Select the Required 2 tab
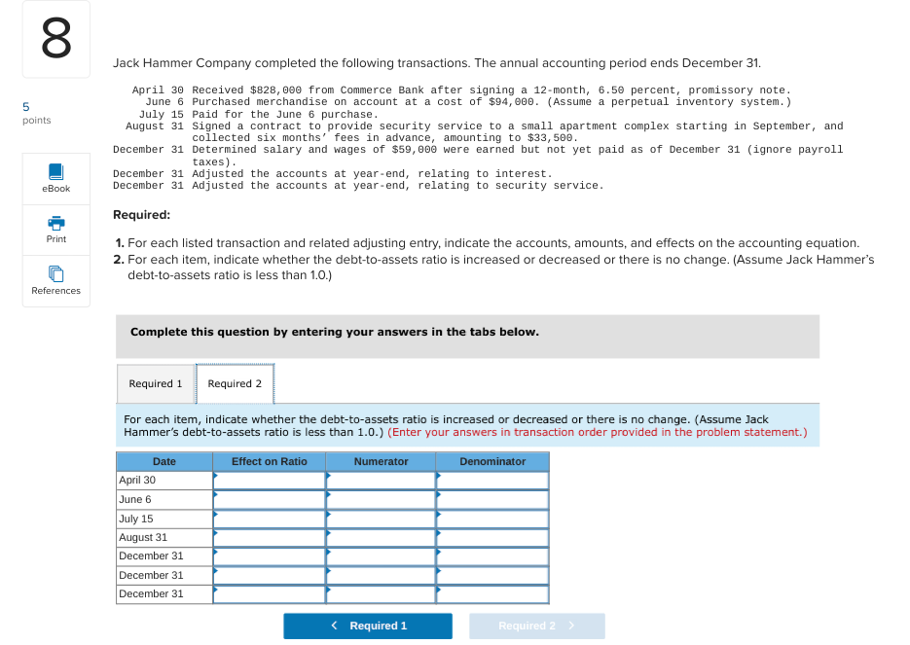Viewport: 910px width, 645px height. pyautogui.click(x=236, y=383)
